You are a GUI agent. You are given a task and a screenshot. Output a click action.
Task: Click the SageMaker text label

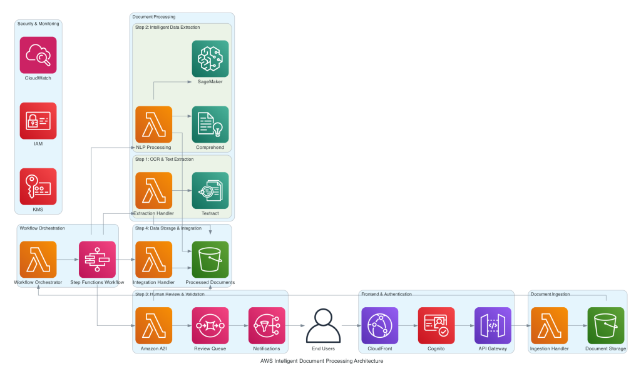[210, 82]
